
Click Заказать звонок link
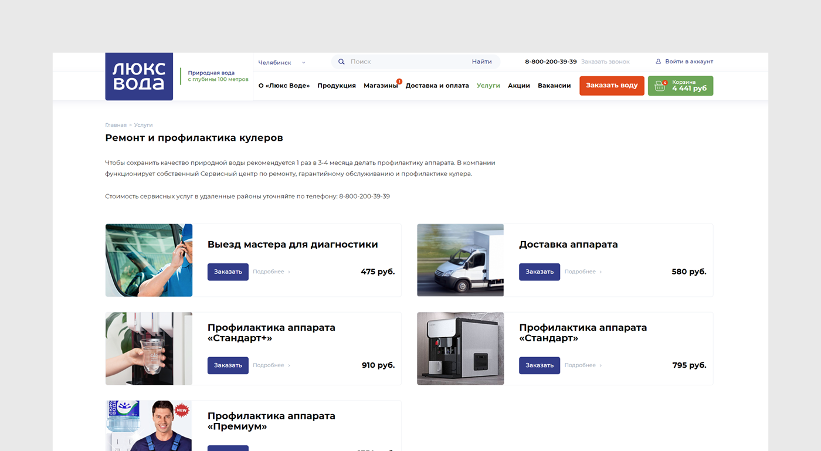[x=605, y=62]
